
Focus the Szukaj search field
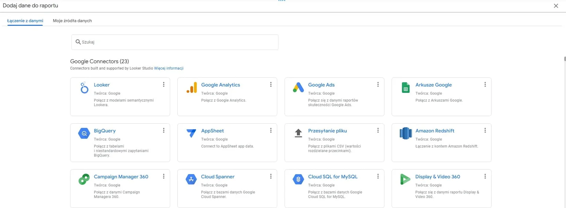click(175, 42)
